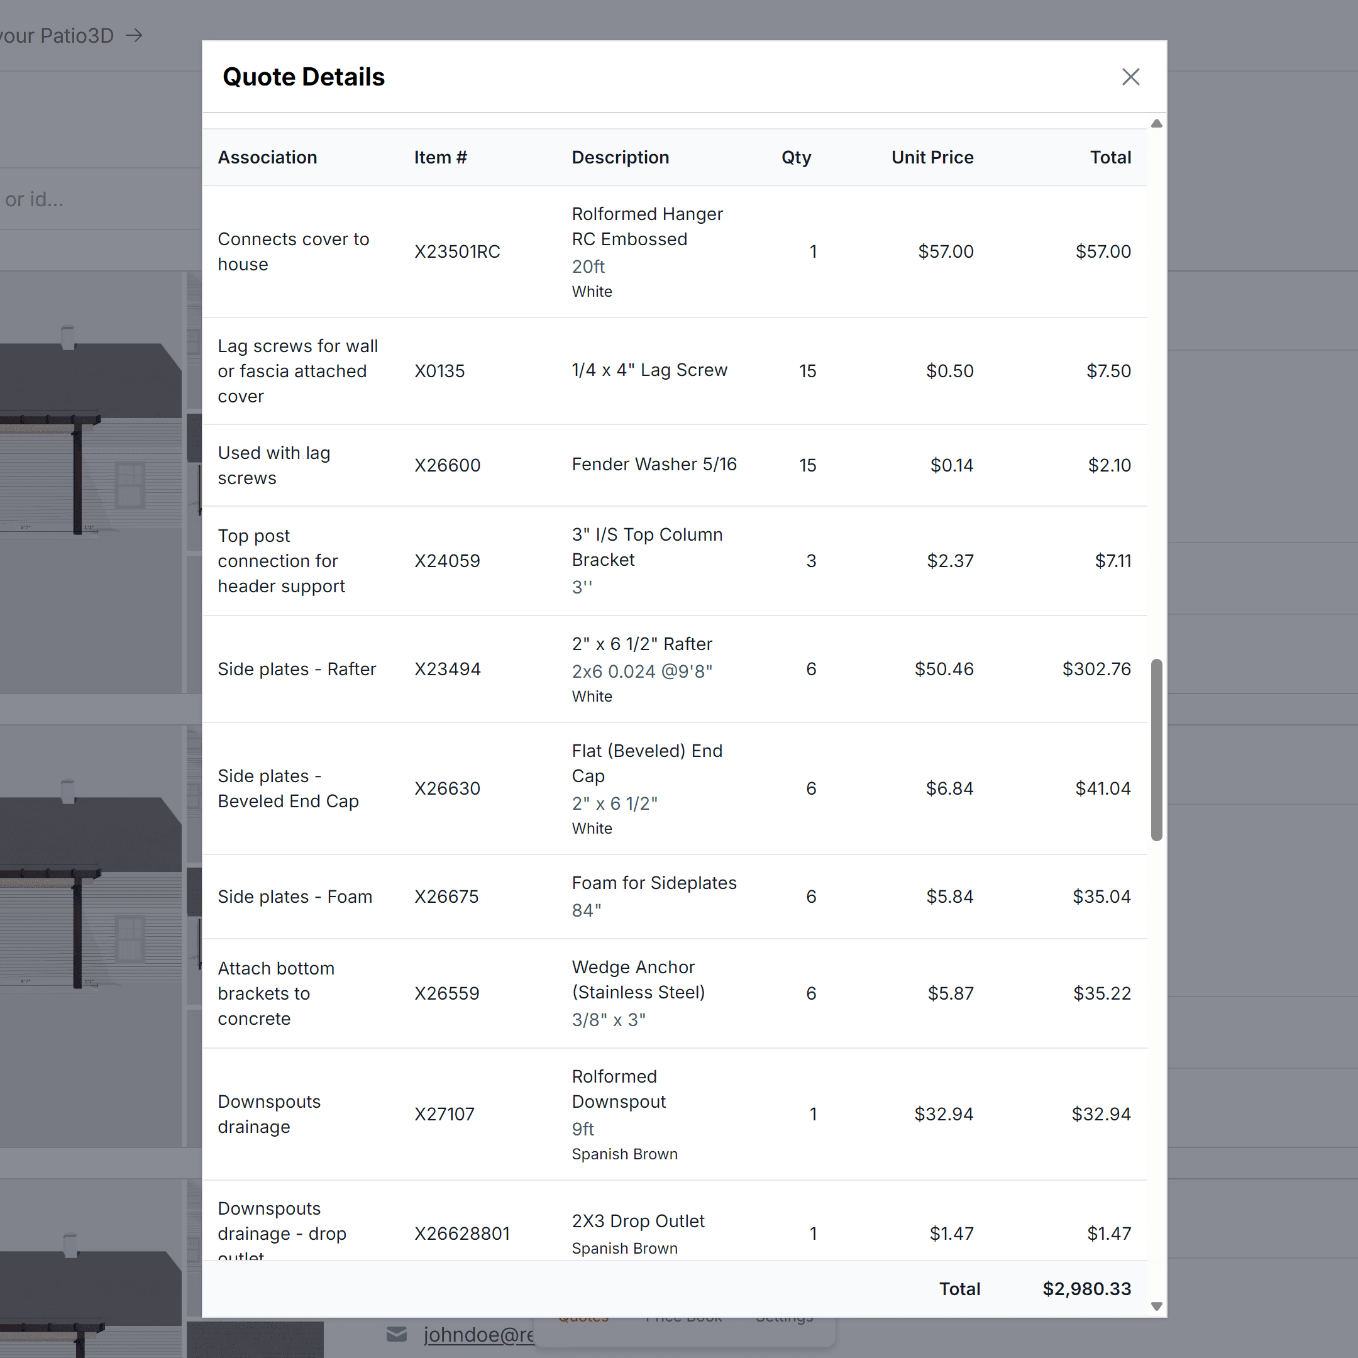Viewport: 1358px width, 1358px height.
Task: Click the Item # column header
Action: [440, 157]
